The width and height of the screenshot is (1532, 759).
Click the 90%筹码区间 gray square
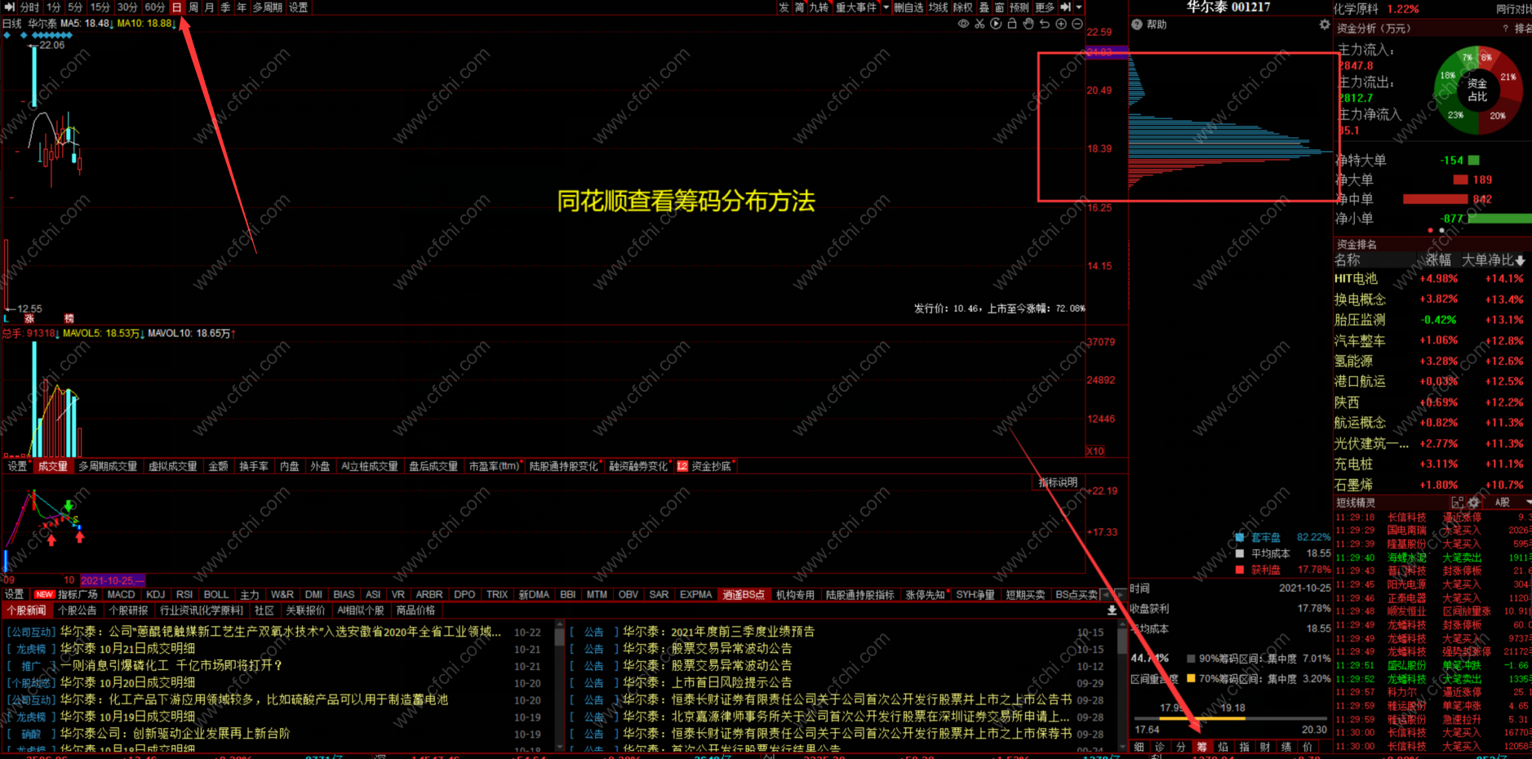[1191, 658]
